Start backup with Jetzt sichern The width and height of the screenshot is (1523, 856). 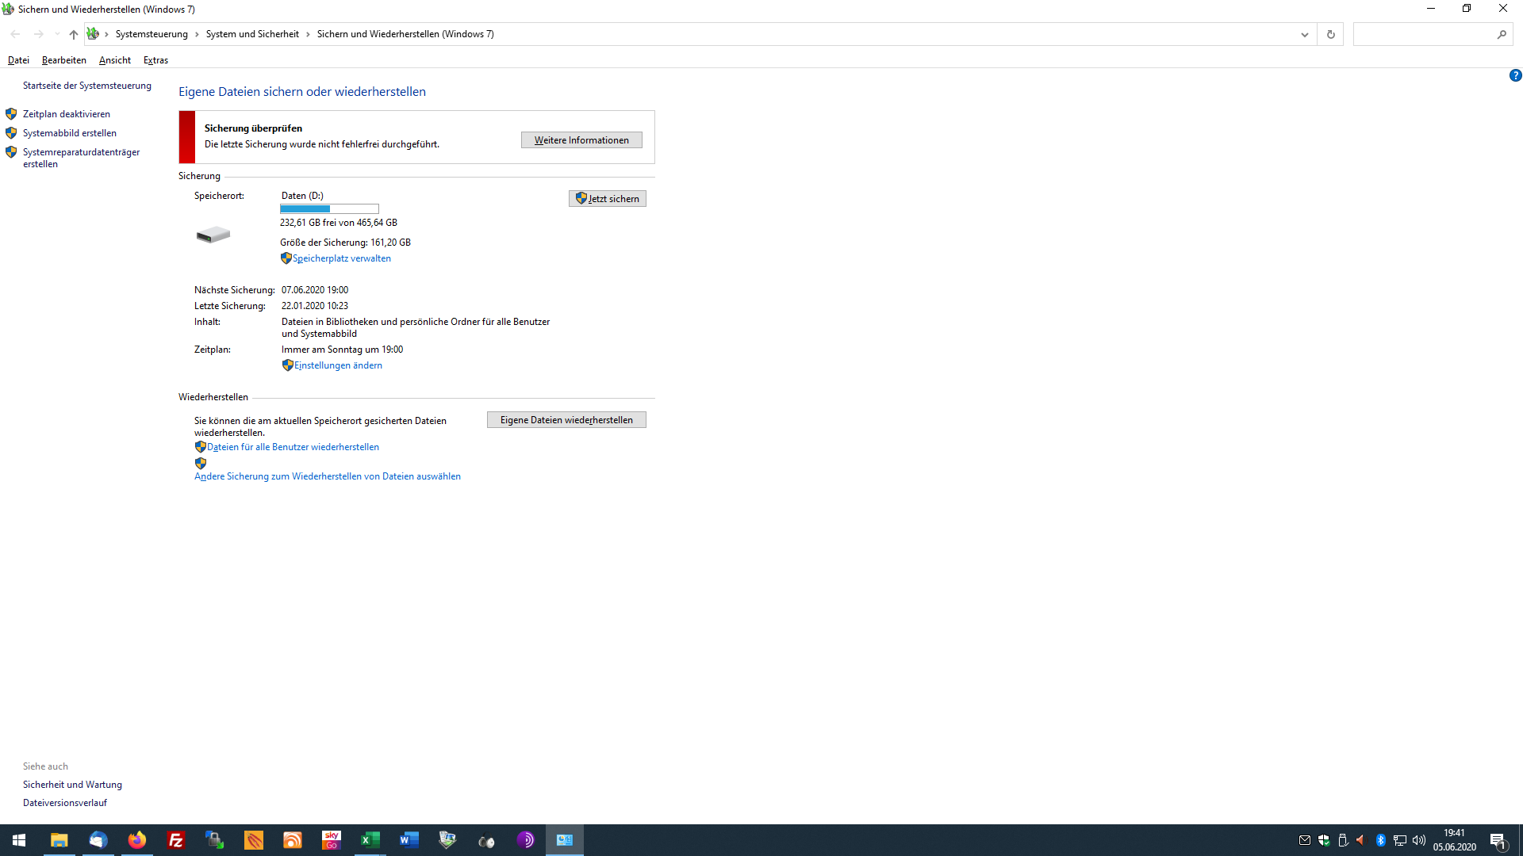click(x=608, y=199)
